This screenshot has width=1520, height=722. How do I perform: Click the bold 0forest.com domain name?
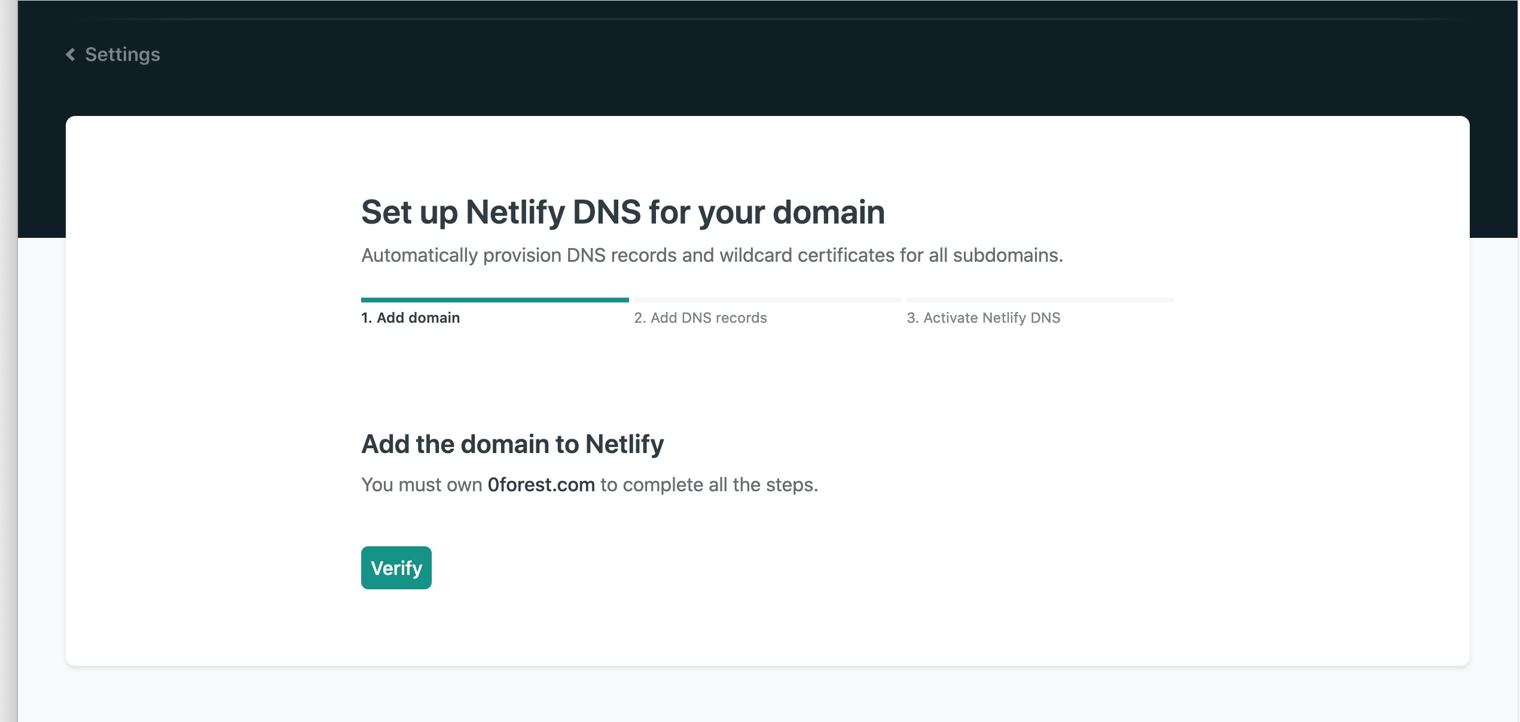[x=541, y=485]
